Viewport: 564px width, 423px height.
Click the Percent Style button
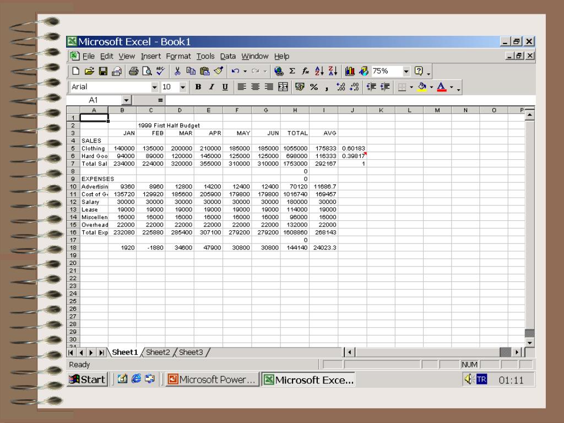pyautogui.click(x=314, y=87)
